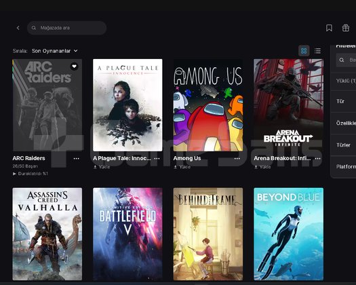This screenshot has width=356, height=285.
Task: Click the filter panel search icon
Action: [x=342, y=60]
